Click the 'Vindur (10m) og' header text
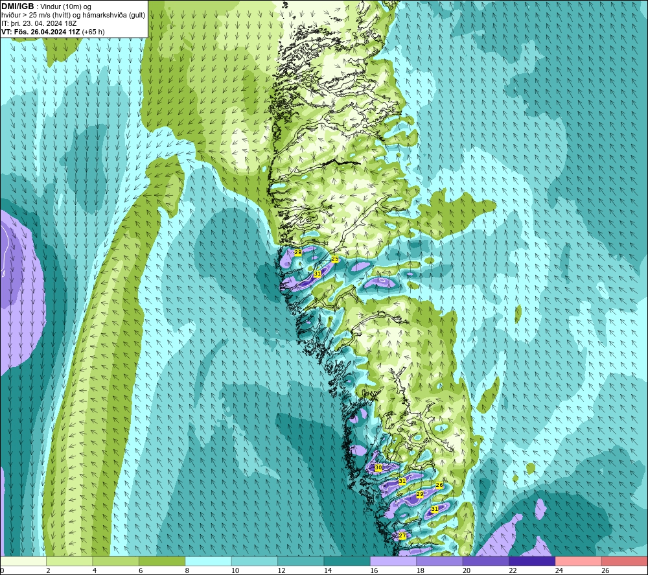 [65, 7]
